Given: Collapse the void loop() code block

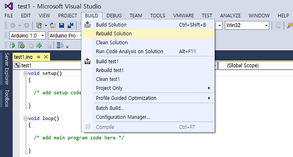Looking at the screenshot, I should click(25, 118).
